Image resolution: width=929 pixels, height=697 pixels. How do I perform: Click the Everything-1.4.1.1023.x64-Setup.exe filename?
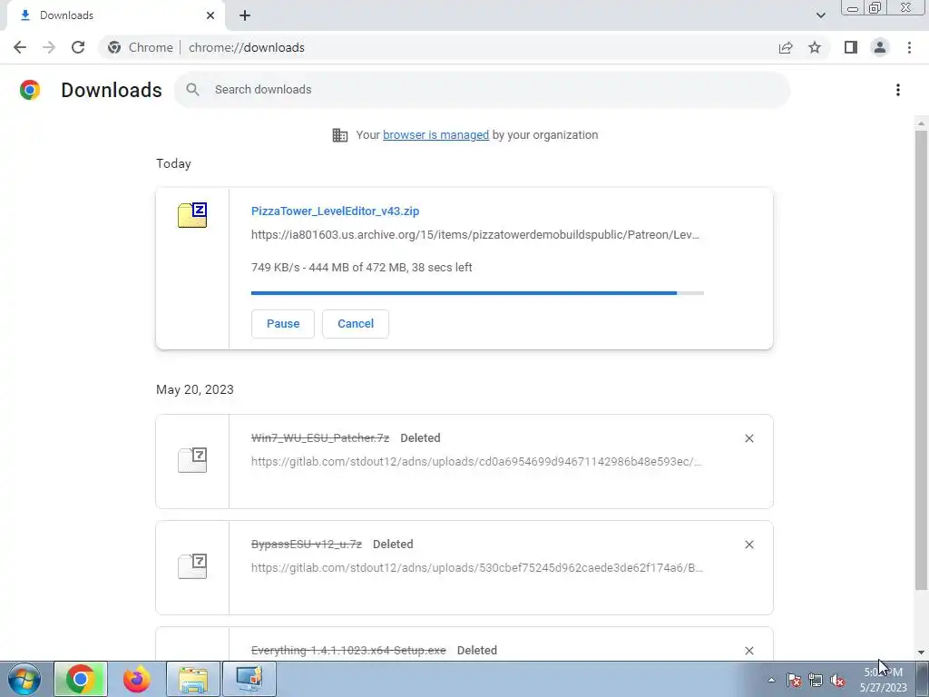coord(348,650)
